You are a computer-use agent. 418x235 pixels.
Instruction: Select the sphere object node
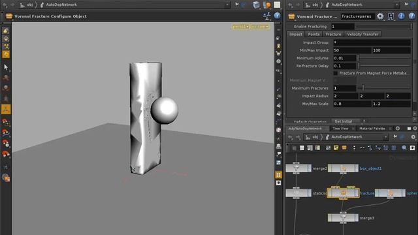click(x=390, y=193)
